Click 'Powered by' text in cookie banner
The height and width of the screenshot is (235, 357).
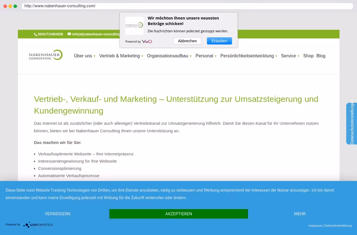[13, 225]
